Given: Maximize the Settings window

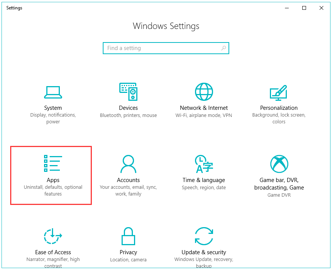Looking at the screenshot, I should [304, 8].
